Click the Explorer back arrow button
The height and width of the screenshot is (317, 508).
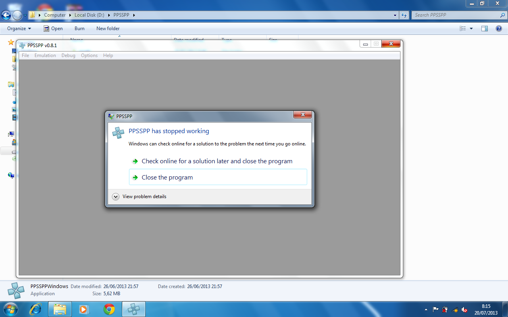tap(6, 15)
